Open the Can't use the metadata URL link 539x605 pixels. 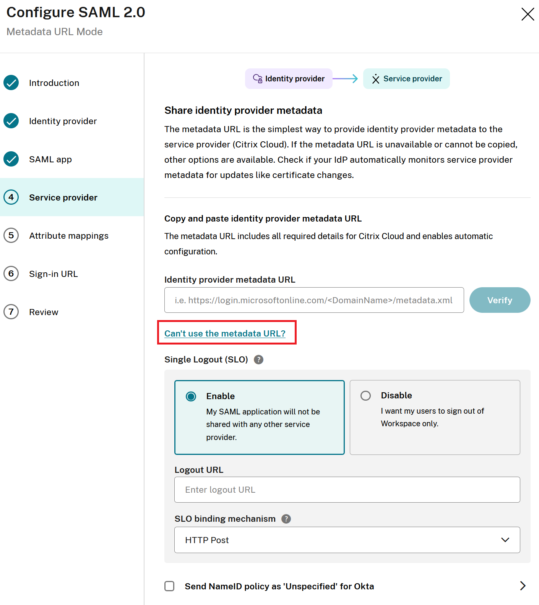point(224,333)
